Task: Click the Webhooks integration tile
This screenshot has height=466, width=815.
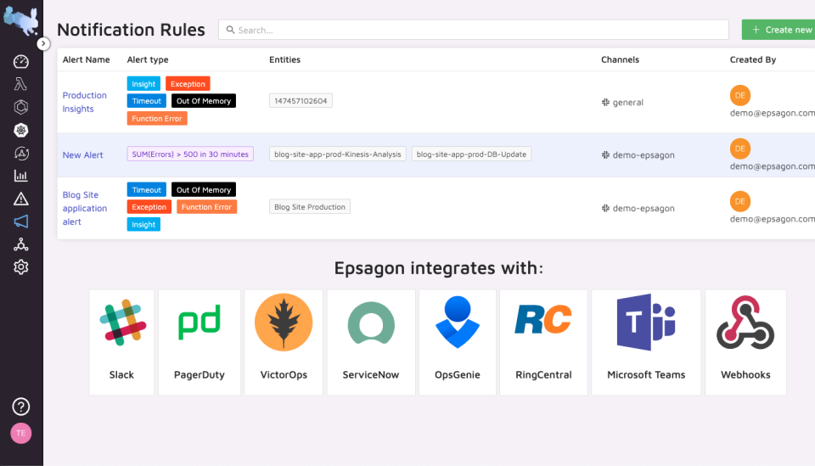Action: 745,342
